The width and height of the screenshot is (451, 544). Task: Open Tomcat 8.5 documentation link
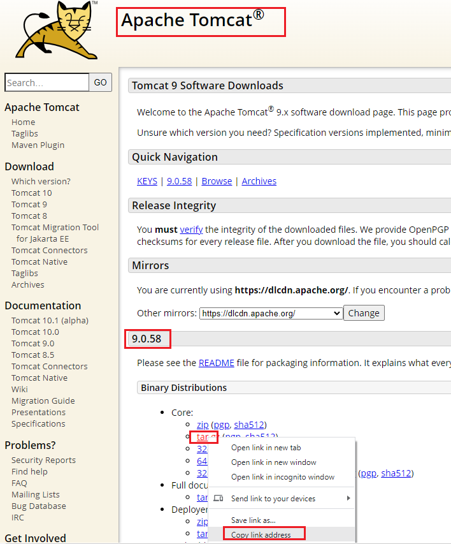(33, 355)
